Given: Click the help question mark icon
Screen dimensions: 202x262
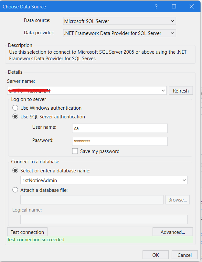Looking at the screenshot, I should [x=156, y=6].
